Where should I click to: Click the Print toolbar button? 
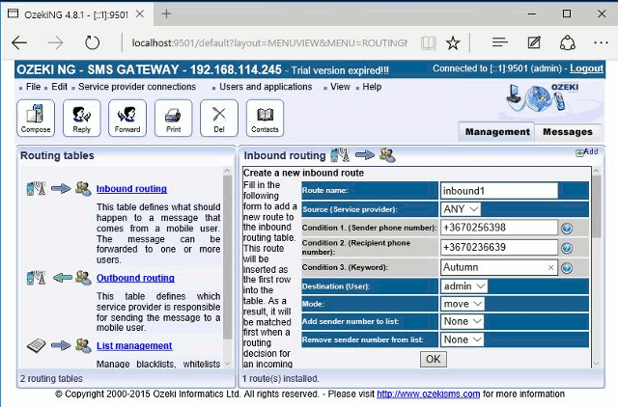coord(174,118)
